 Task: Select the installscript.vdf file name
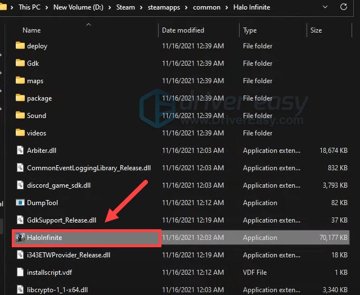click(49, 273)
